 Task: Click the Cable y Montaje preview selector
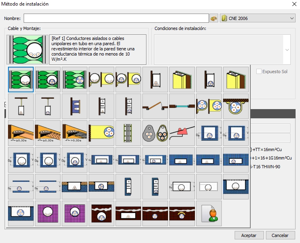click(x=27, y=50)
